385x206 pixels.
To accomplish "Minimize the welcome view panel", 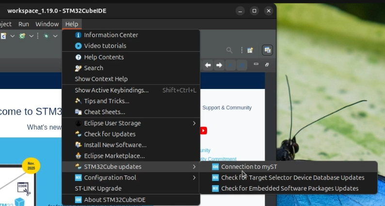I will click(256, 64).
